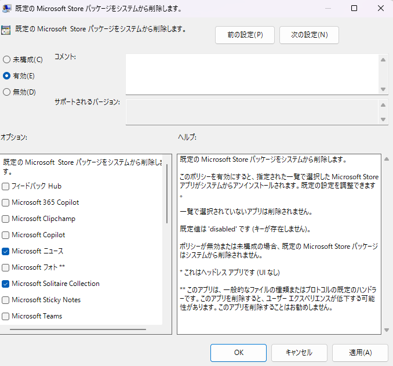The width and height of the screenshot is (393, 366).
Task: Click supported versions scroll up arrow
Action: click(383, 105)
